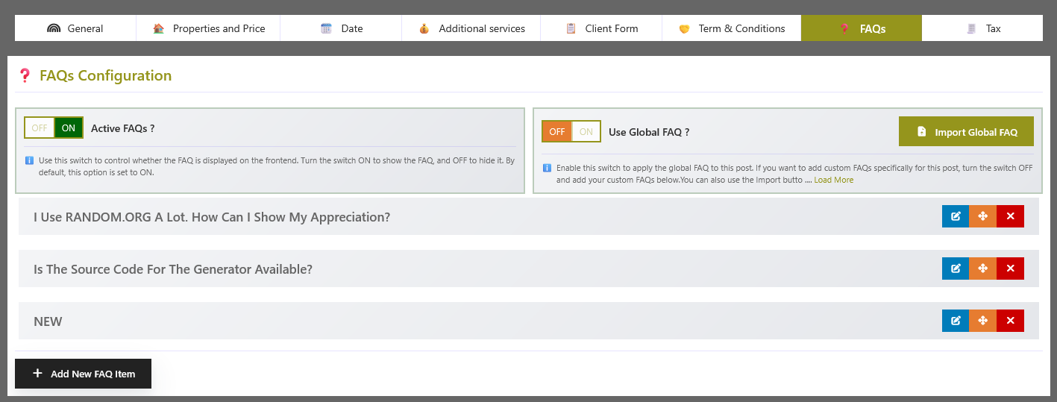Viewport: 1057px width, 402px height.
Task: Select the FAQs tab
Action: click(x=862, y=28)
